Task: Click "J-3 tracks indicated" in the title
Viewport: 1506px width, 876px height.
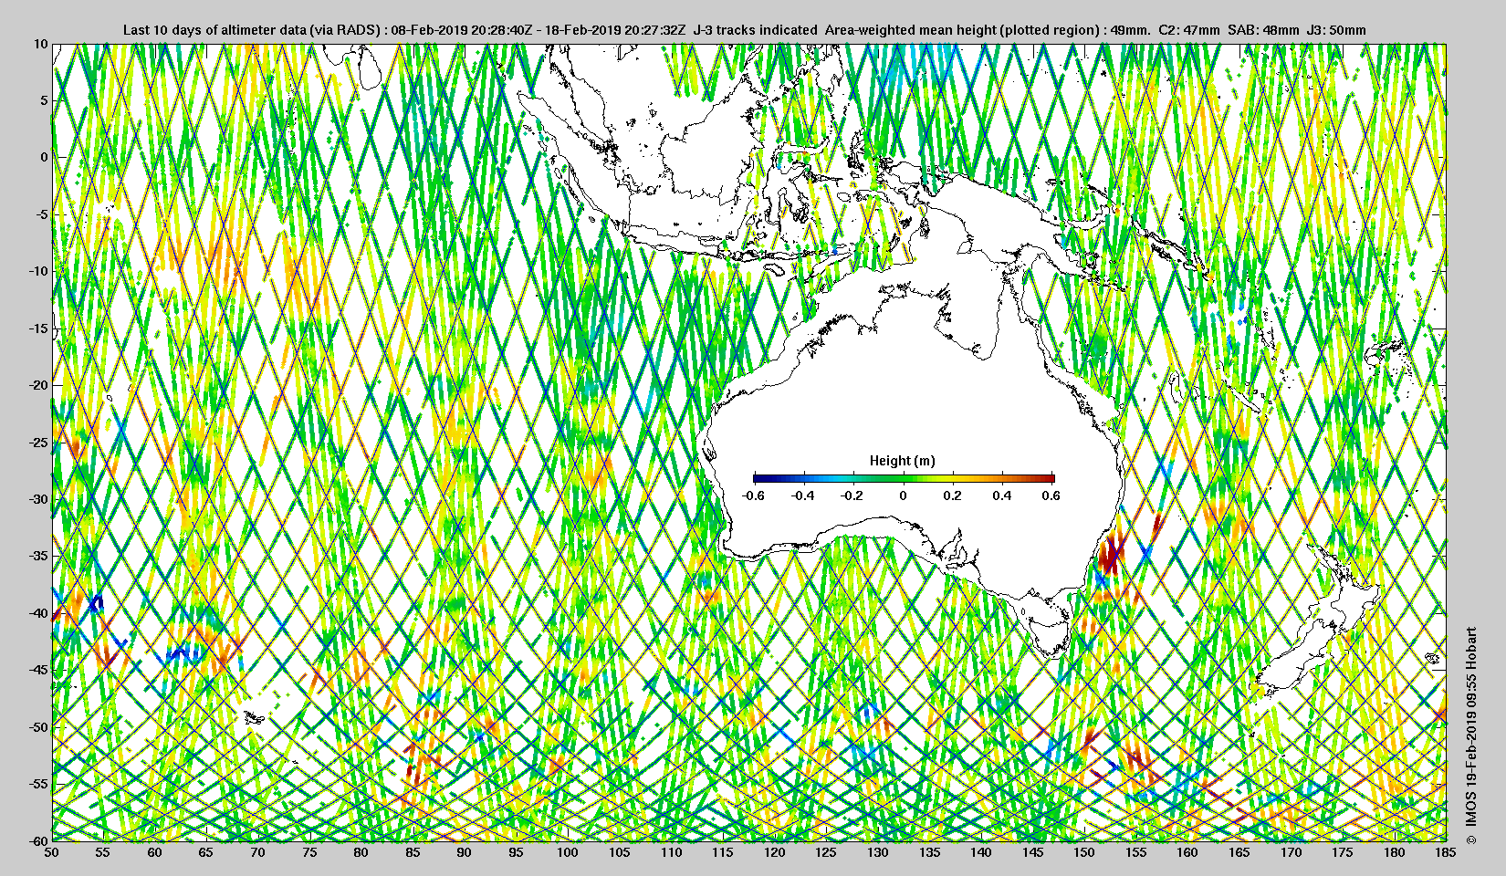Action: click(755, 29)
